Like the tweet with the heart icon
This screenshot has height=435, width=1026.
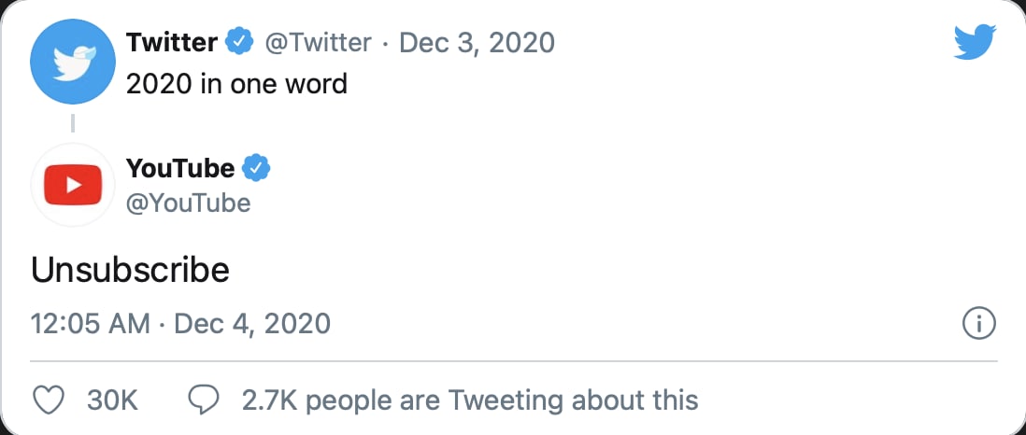point(49,400)
